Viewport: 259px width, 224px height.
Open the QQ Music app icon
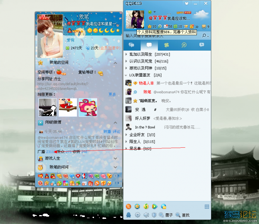pos(146,206)
